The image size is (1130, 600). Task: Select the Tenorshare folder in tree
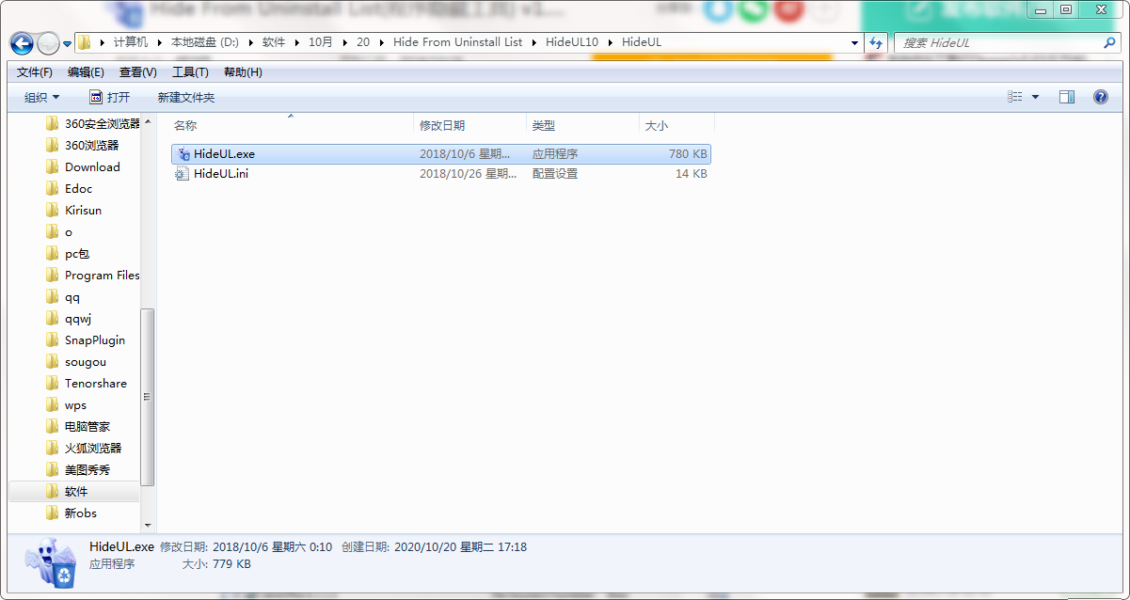pos(86,383)
